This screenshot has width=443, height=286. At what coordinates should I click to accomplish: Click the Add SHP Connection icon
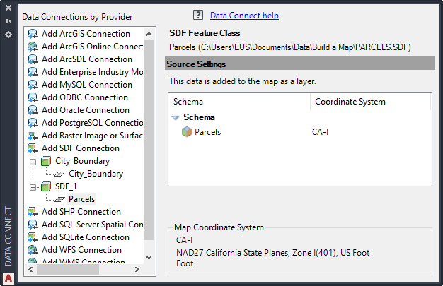click(33, 212)
